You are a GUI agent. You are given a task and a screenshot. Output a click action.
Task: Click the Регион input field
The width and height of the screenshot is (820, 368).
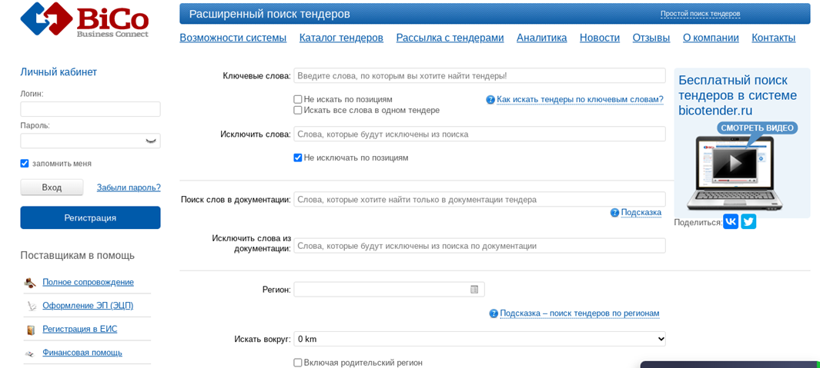[389, 289]
